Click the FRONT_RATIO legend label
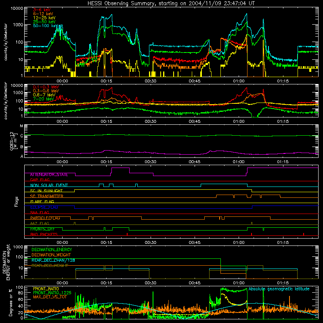This screenshot has height=323, width=323. (x=46, y=289)
